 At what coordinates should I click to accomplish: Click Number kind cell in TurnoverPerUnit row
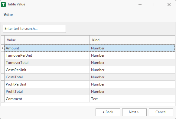[x=132, y=55]
